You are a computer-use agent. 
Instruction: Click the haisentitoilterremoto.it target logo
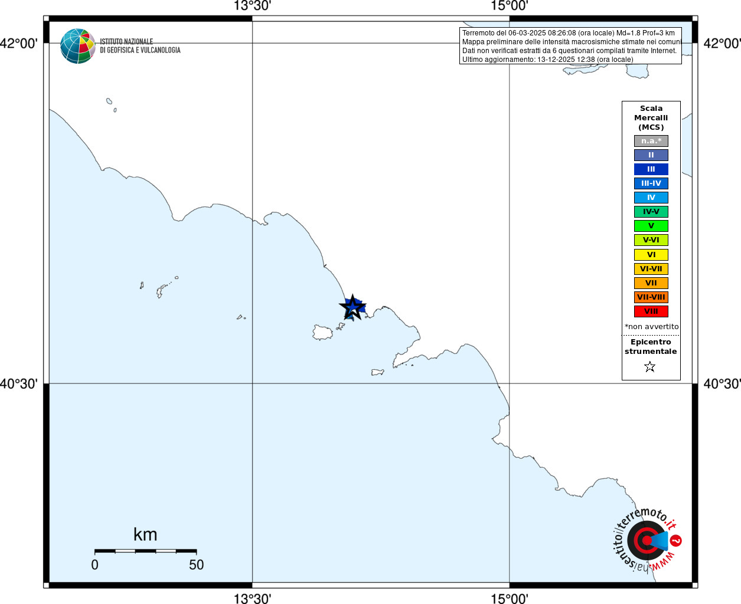click(x=647, y=540)
